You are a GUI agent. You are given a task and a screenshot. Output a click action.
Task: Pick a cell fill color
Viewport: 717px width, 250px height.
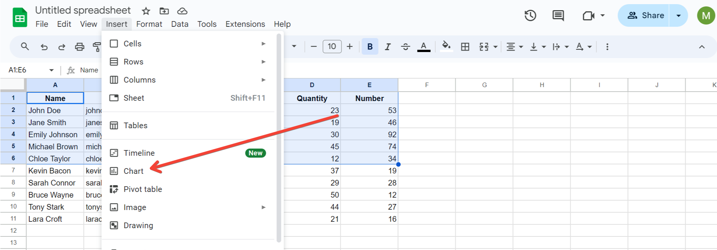[446, 47]
